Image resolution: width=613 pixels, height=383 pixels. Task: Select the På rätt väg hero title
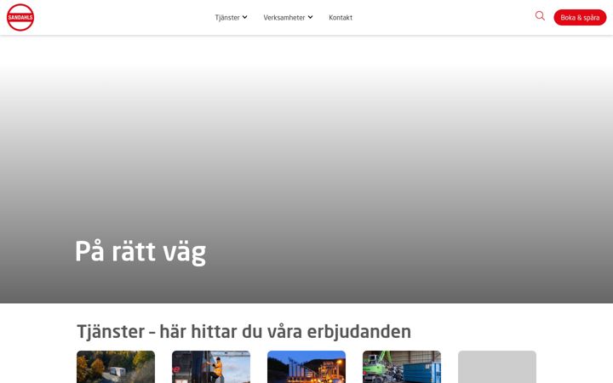[x=140, y=252]
